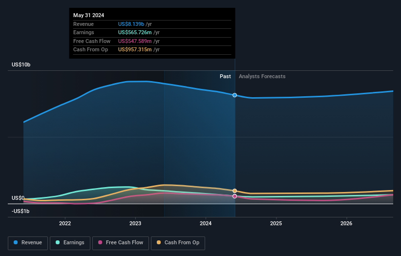Click the Revenue row label in tooltip
The width and height of the screenshot is (401, 256).
pyautogui.click(x=84, y=24)
